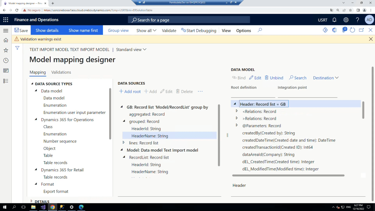Image resolution: width=375 pixels, height=211 pixels.
Task: Close the validation warnings bar
Action: coord(371,39)
